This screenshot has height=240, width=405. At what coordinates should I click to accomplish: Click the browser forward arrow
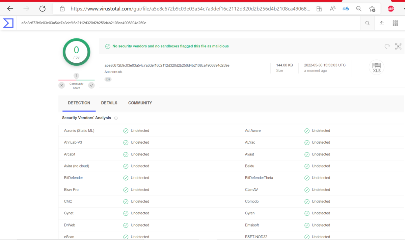click(26, 9)
